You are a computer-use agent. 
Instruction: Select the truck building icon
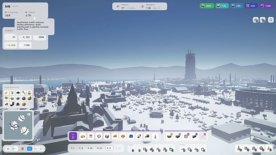click(x=147, y=136)
